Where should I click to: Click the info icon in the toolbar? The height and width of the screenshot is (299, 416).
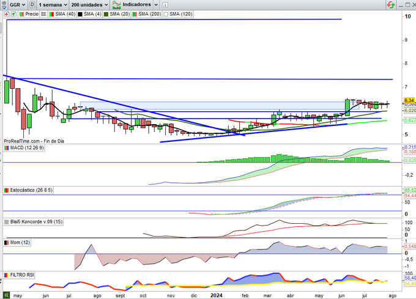click(165, 5)
